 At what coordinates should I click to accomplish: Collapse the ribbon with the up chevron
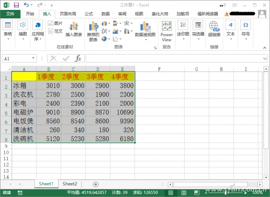click(265, 48)
